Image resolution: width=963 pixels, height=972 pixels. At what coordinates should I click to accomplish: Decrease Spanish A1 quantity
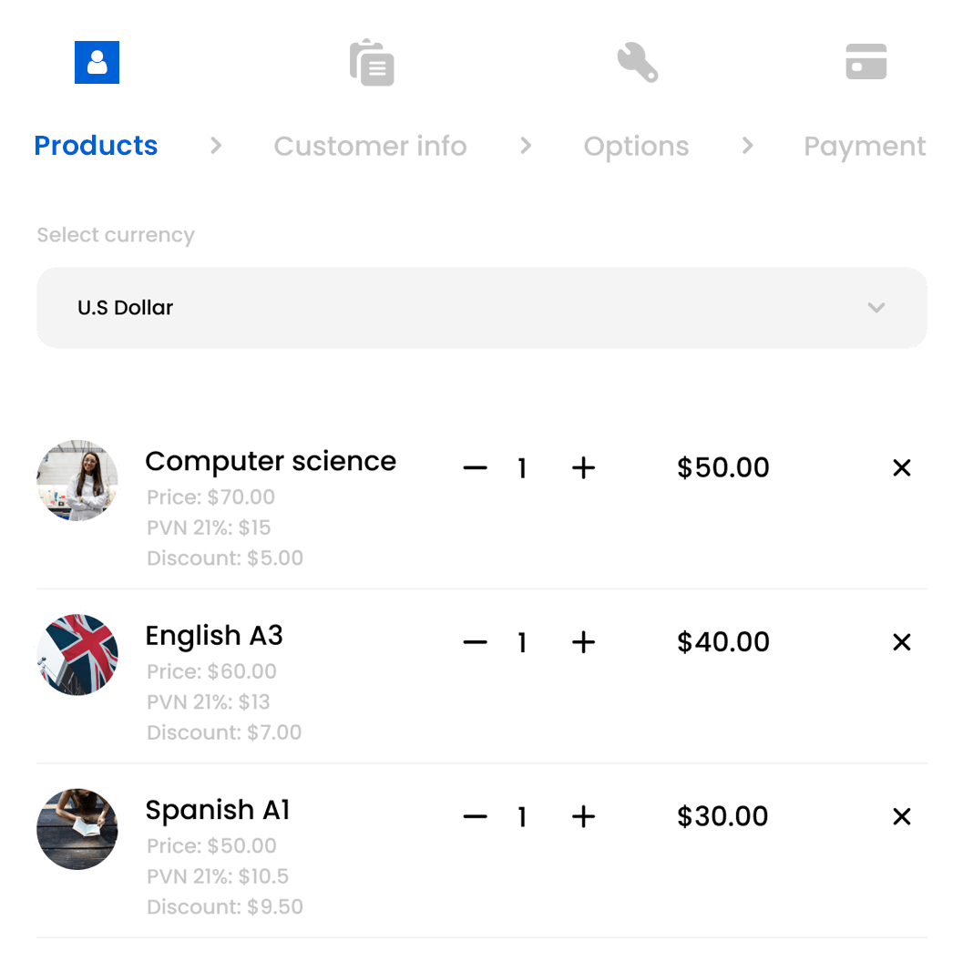(x=475, y=817)
